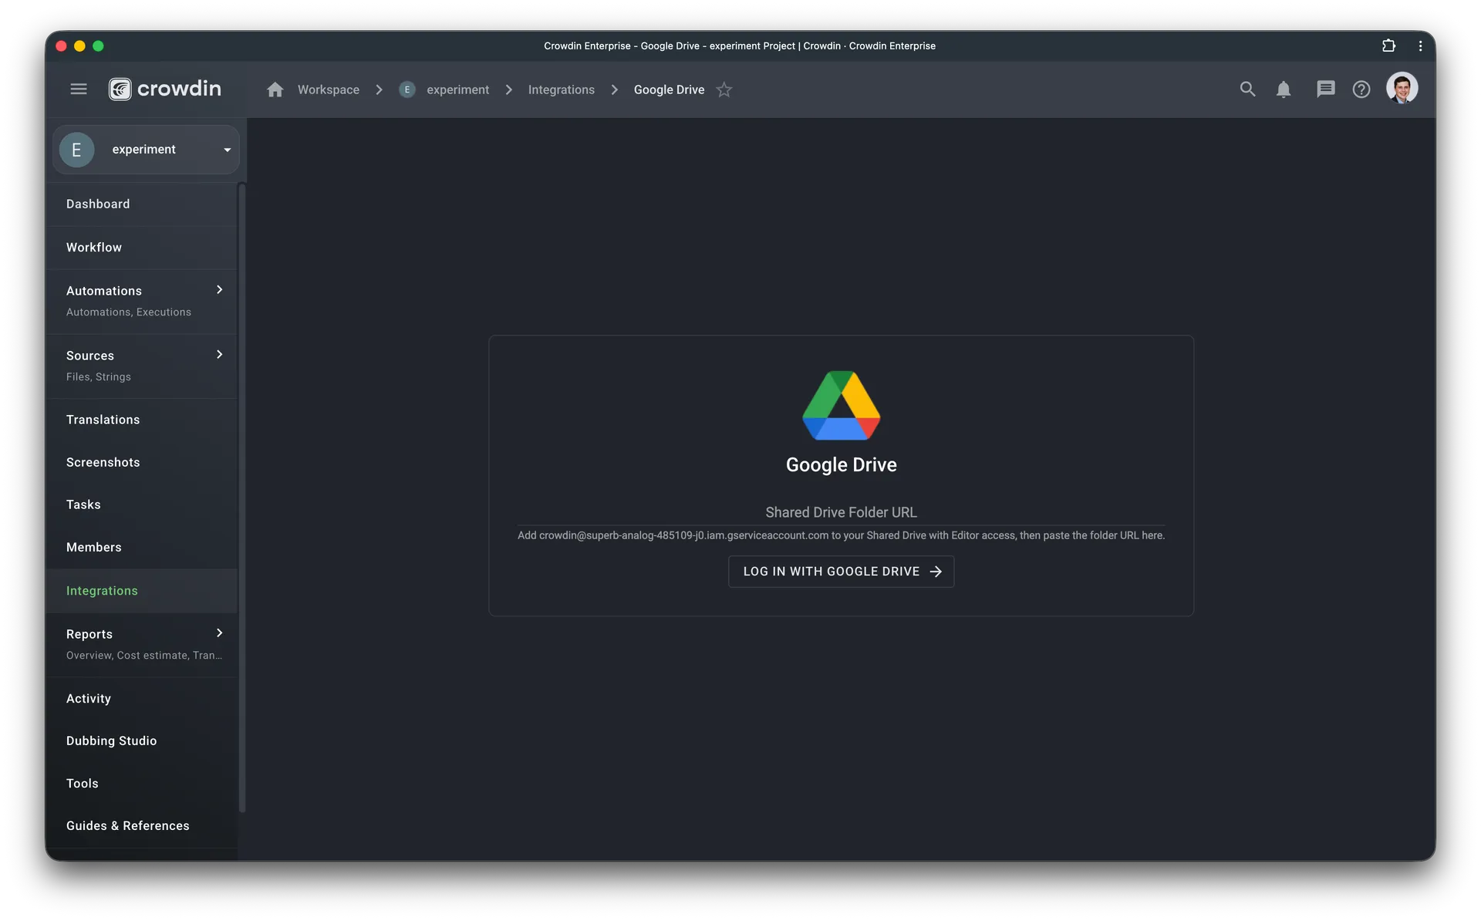Expand the Automations section
1481x921 pixels.
pos(219,290)
